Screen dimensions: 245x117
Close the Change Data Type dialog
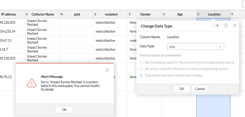point(234,25)
